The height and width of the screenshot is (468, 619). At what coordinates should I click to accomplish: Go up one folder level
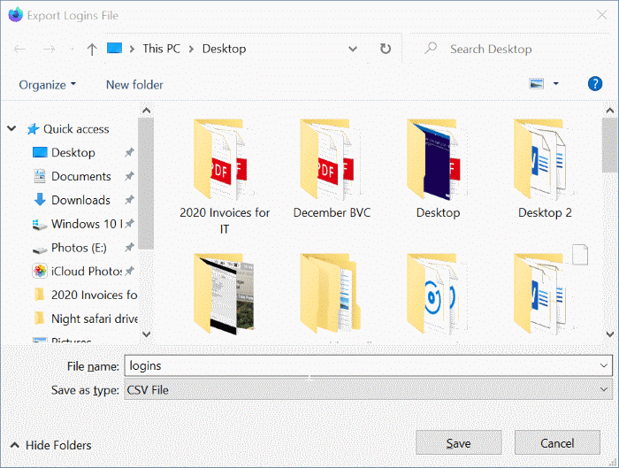(x=92, y=49)
